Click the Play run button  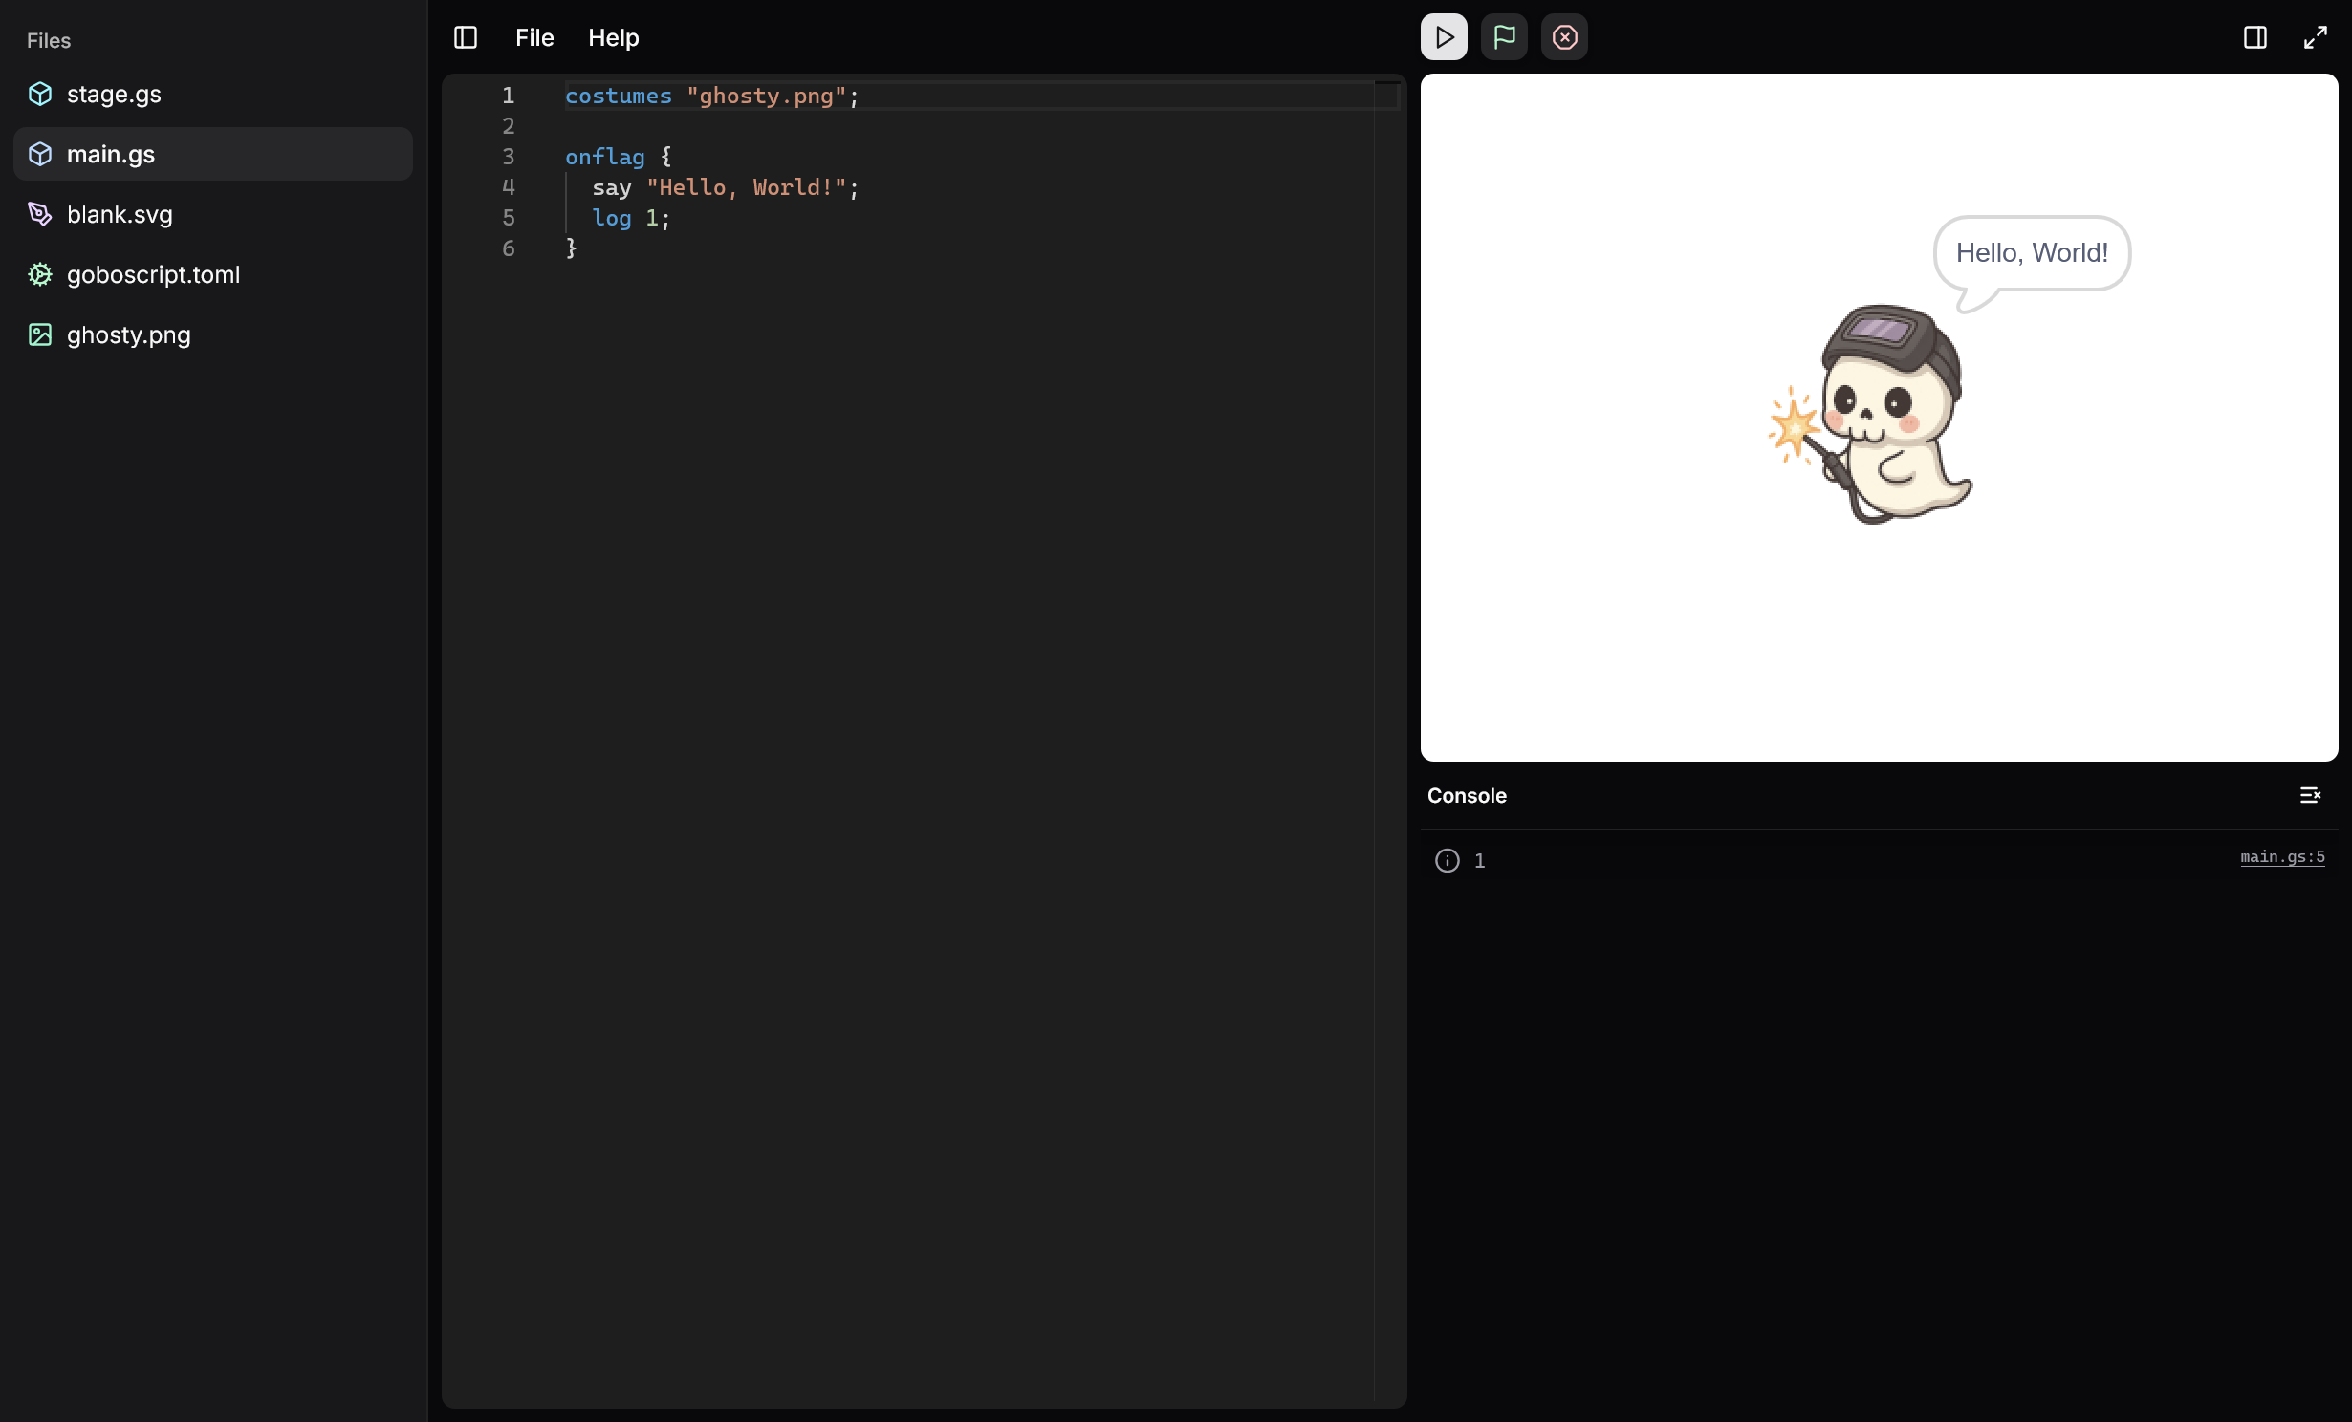pyautogui.click(x=1444, y=37)
